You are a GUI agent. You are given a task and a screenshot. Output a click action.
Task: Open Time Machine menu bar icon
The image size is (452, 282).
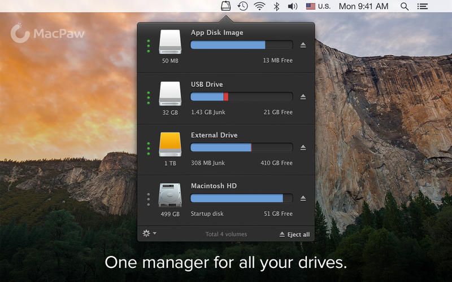click(242, 6)
